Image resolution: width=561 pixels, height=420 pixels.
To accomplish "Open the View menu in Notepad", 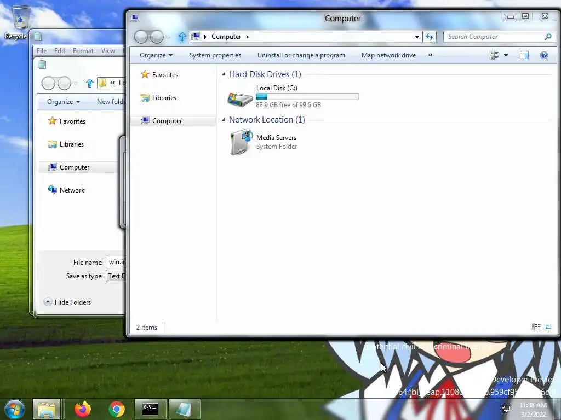I will pos(108,51).
